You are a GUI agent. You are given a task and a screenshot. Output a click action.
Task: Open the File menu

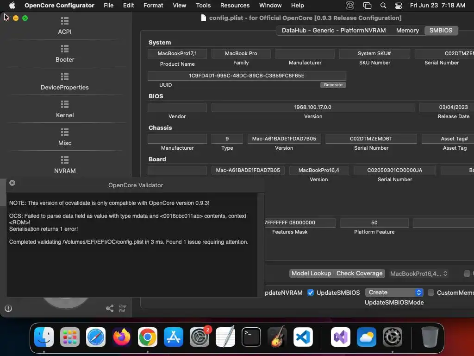point(108,6)
